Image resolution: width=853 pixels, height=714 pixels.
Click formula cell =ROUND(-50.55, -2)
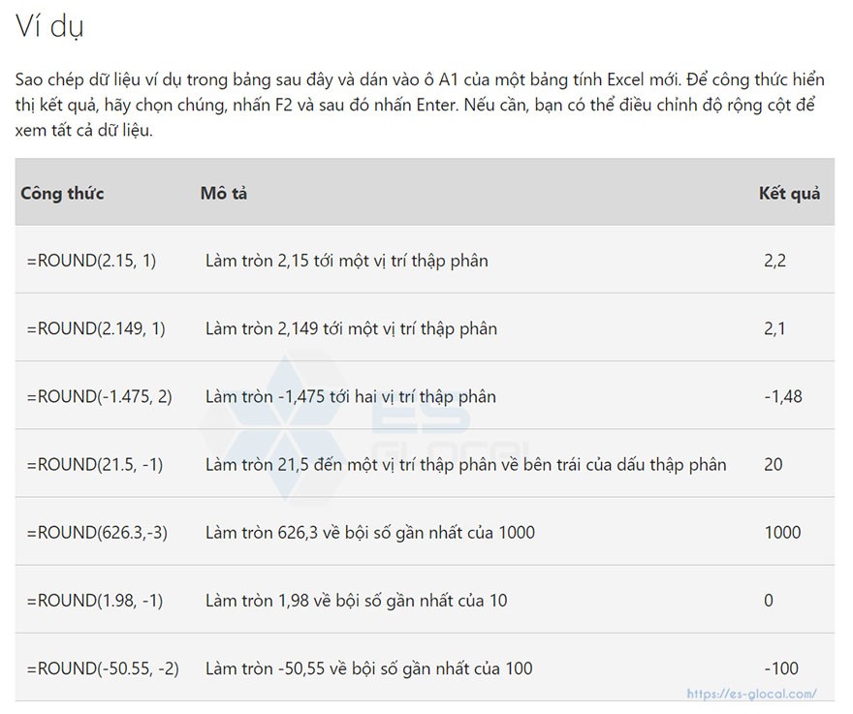(103, 668)
